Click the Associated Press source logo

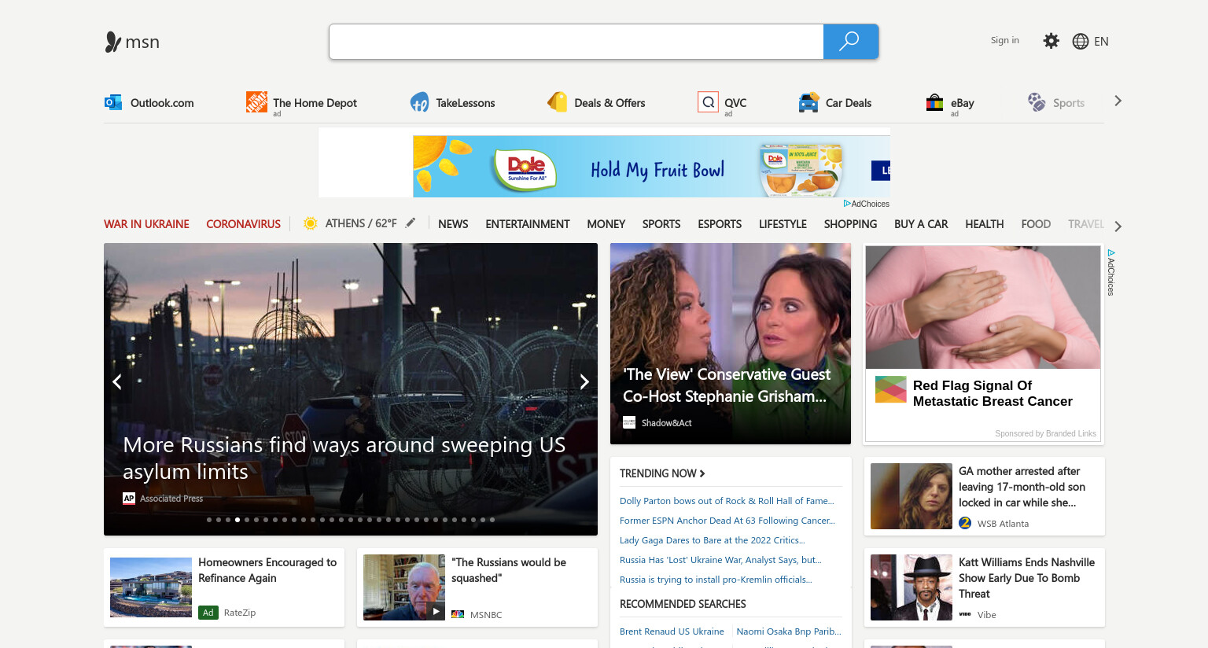click(129, 499)
